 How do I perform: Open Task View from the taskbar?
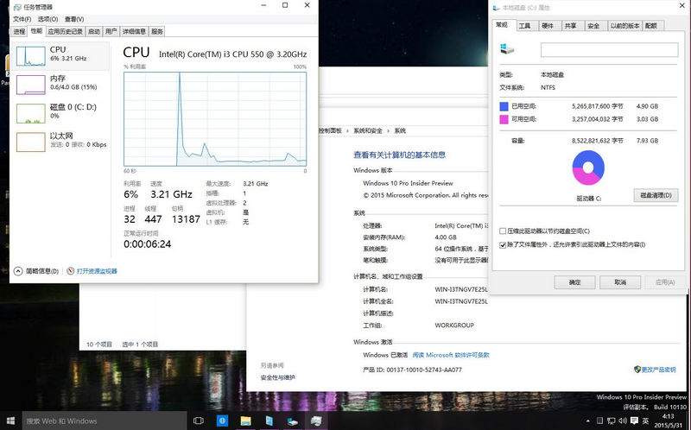[199, 421]
